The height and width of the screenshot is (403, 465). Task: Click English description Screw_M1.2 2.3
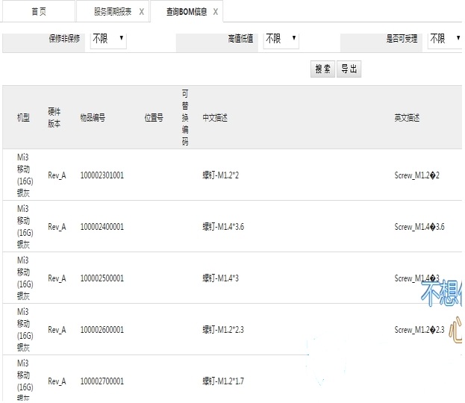coord(419,330)
